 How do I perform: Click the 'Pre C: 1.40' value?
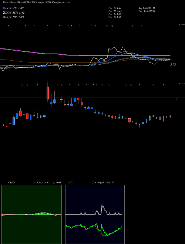click(x=115, y=17)
